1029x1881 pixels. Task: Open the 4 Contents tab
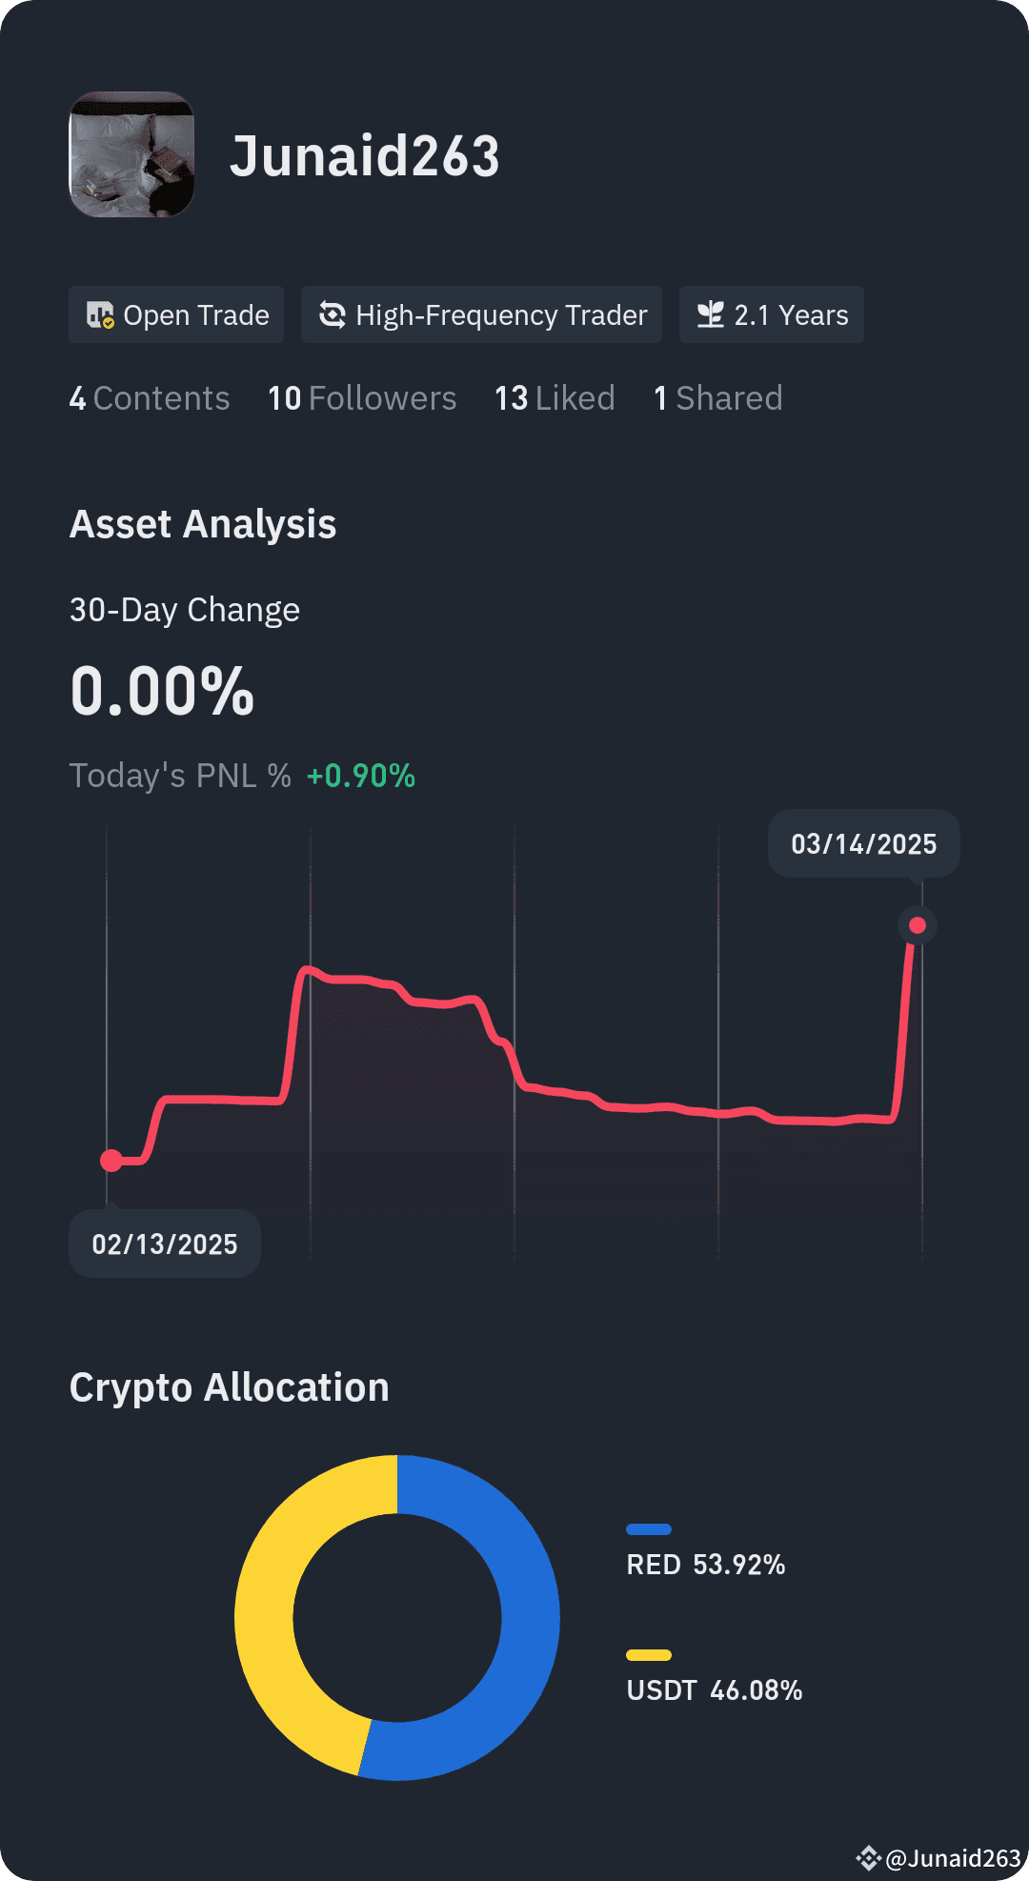150,398
